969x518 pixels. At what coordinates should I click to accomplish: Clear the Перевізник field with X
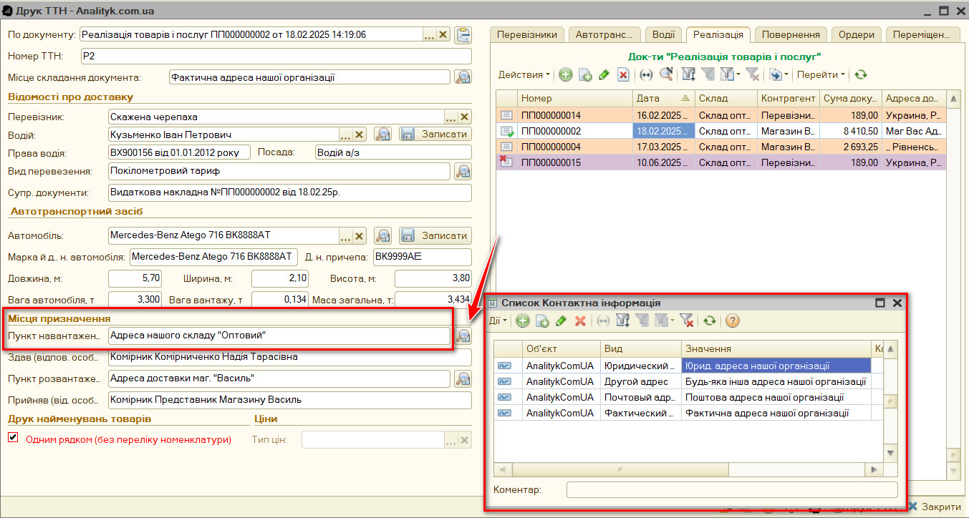pyautogui.click(x=464, y=117)
